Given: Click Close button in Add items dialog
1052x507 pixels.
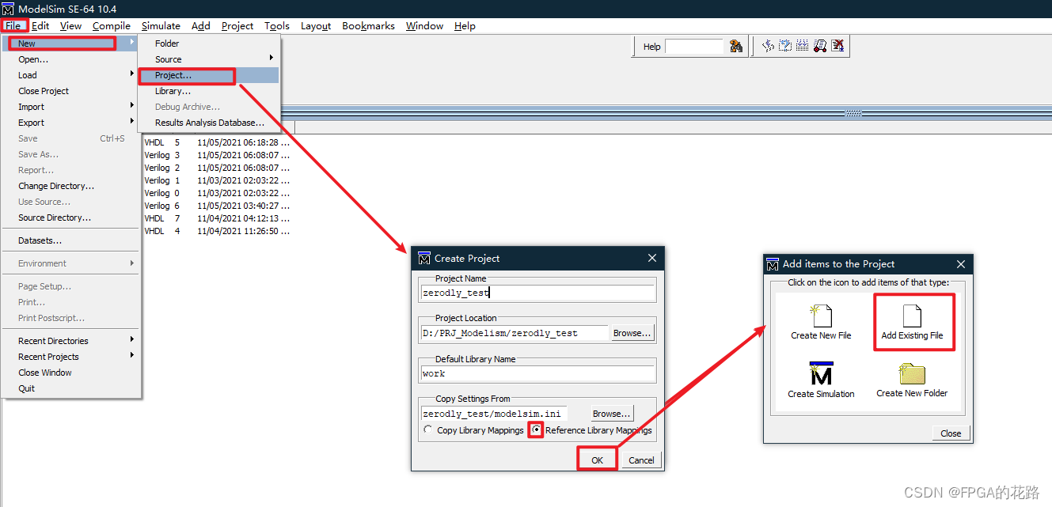Looking at the screenshot, I should click(951, 433).
